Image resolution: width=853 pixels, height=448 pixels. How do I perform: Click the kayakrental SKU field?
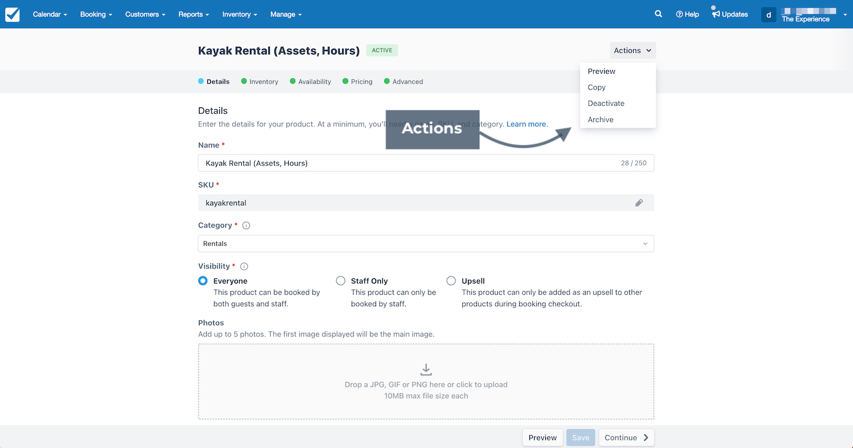click(426, 203)
